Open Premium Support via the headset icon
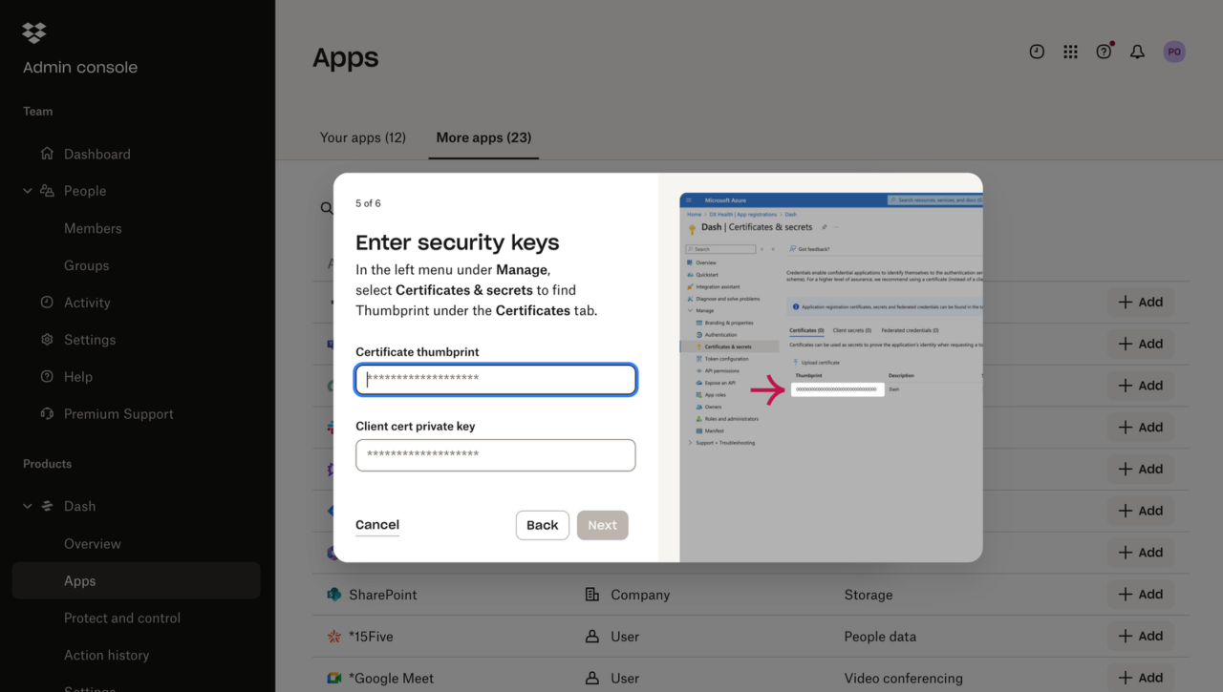 point(46,413)
